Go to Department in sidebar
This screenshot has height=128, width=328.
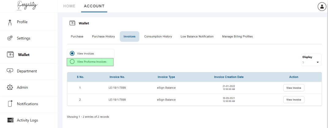27,71
